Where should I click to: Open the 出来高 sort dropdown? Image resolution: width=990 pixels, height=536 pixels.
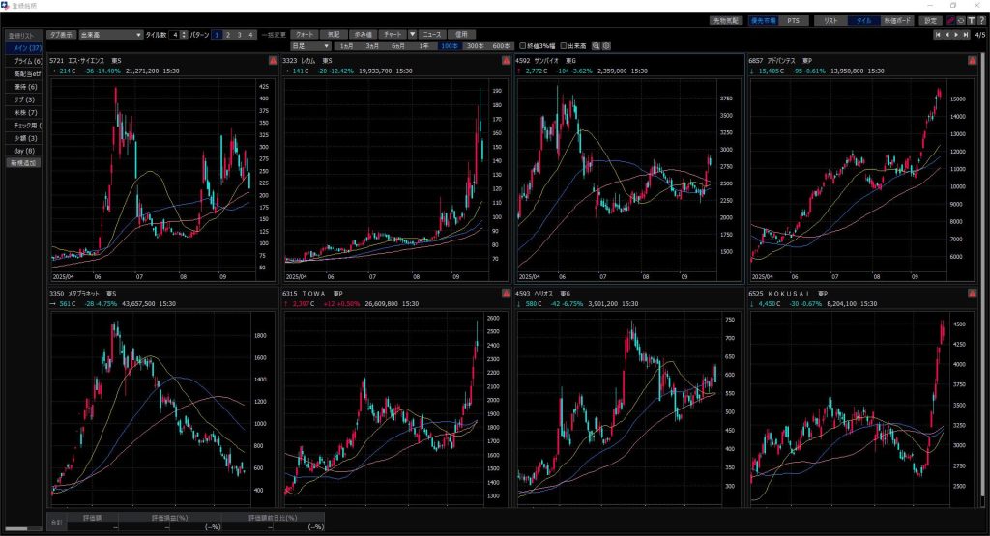(110, 34)
